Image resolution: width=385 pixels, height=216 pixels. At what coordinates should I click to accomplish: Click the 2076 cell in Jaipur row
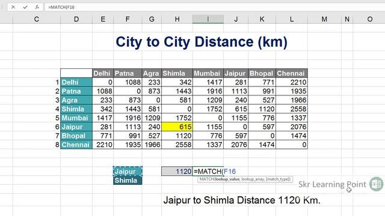[291, 127]
